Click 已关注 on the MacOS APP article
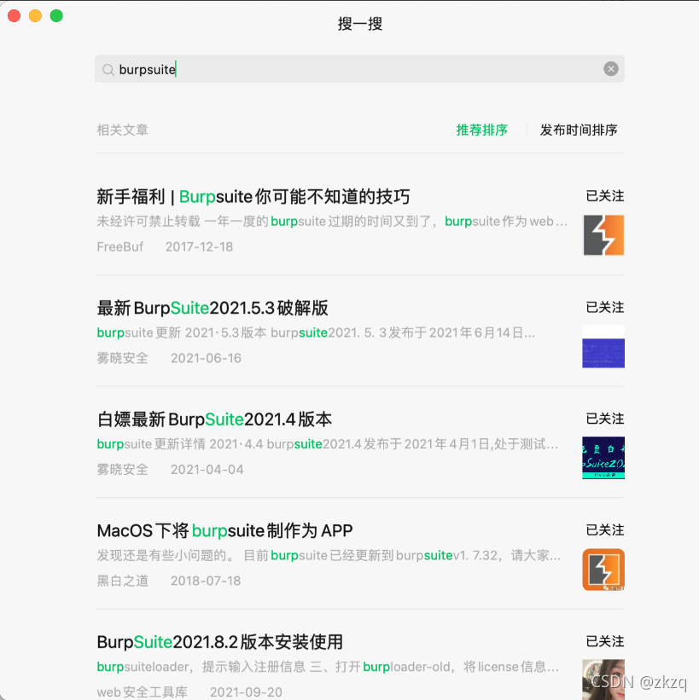 (605, 530)
